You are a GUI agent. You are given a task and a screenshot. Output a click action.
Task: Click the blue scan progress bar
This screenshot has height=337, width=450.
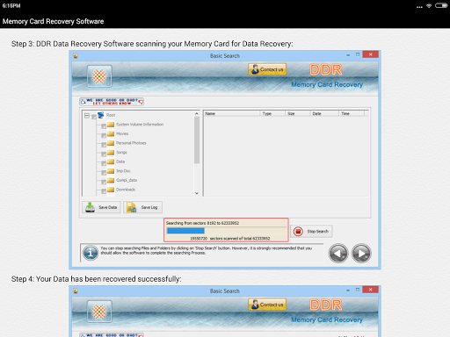click(185, 231)
